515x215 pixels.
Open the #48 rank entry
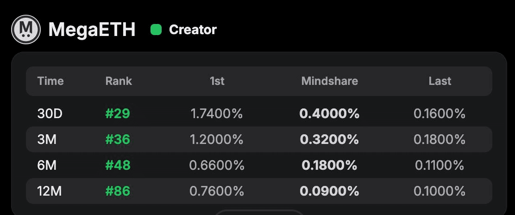tap(118, 165)
